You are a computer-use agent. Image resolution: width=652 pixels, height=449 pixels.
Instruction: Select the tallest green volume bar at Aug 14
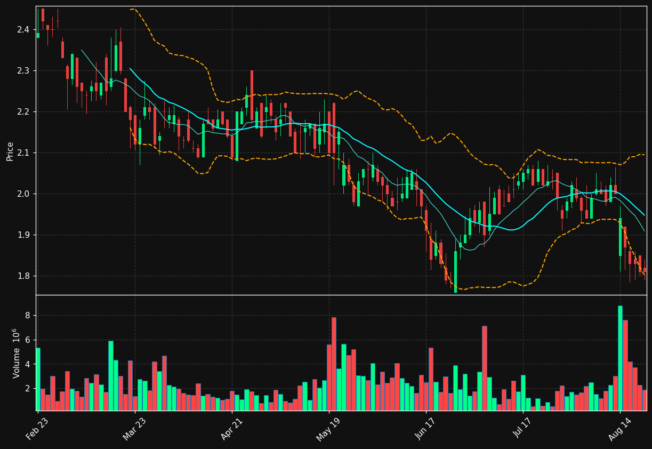point(620,358)
